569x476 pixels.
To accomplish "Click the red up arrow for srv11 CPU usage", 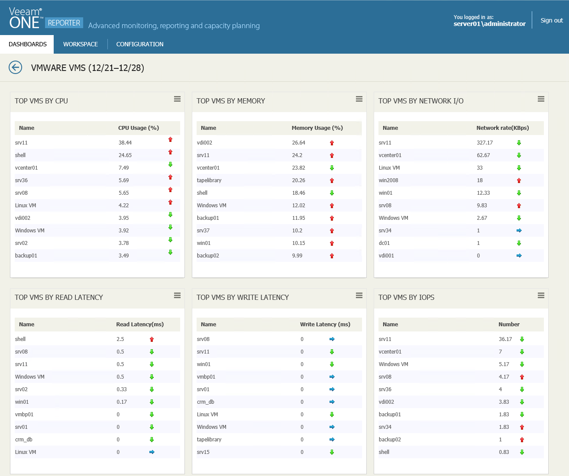I will click(x=170, y=139).
